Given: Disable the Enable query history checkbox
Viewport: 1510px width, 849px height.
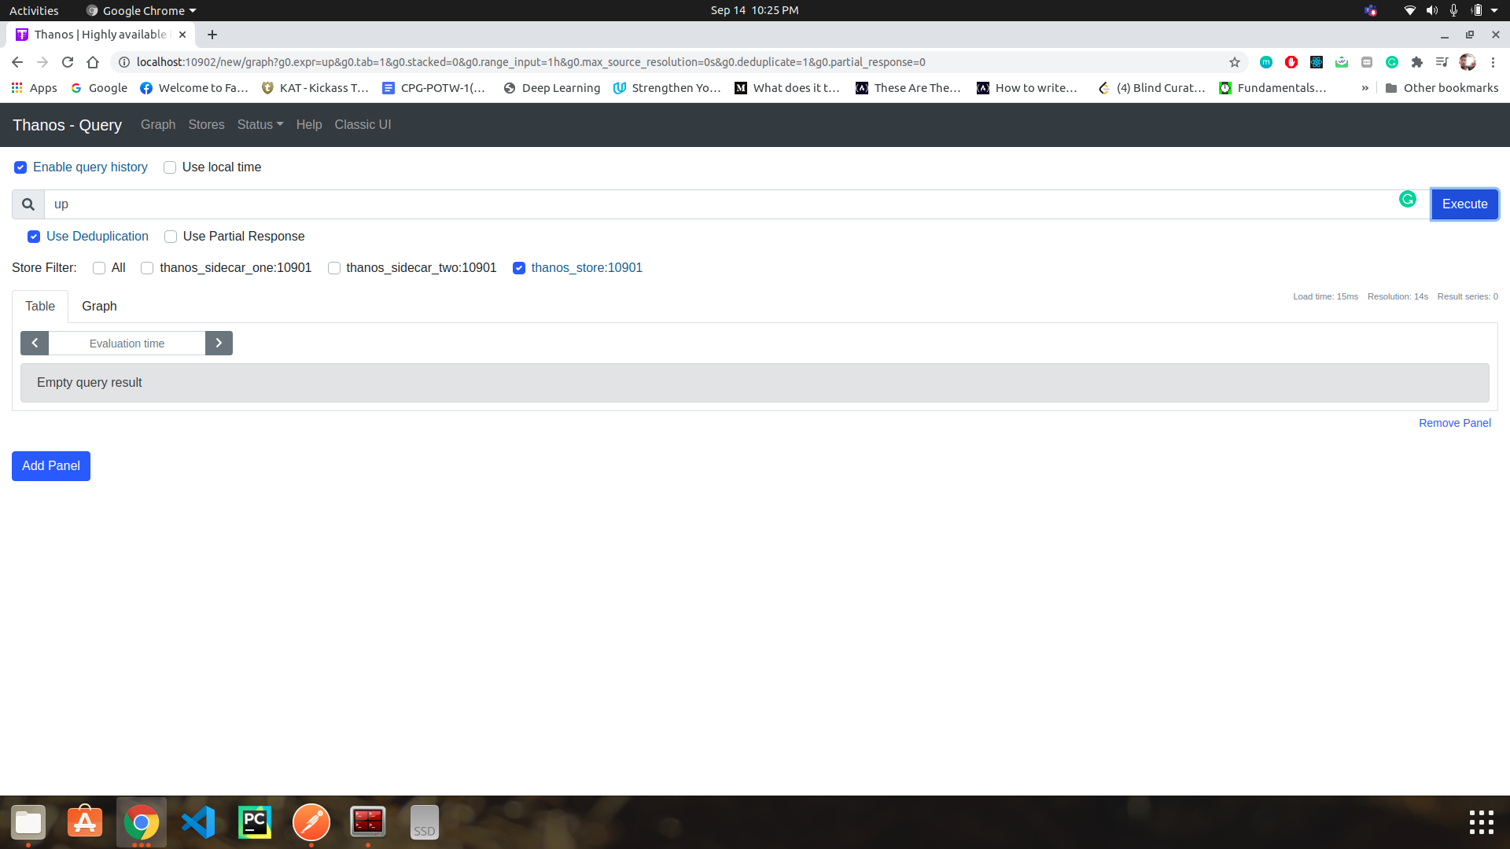Looking at the screenshot, I should click(20, 167).
